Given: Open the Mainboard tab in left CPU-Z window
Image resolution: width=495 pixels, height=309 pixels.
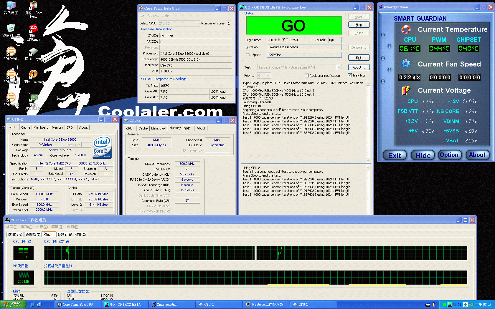Looking at the screenshot, I should click(41, 127).
